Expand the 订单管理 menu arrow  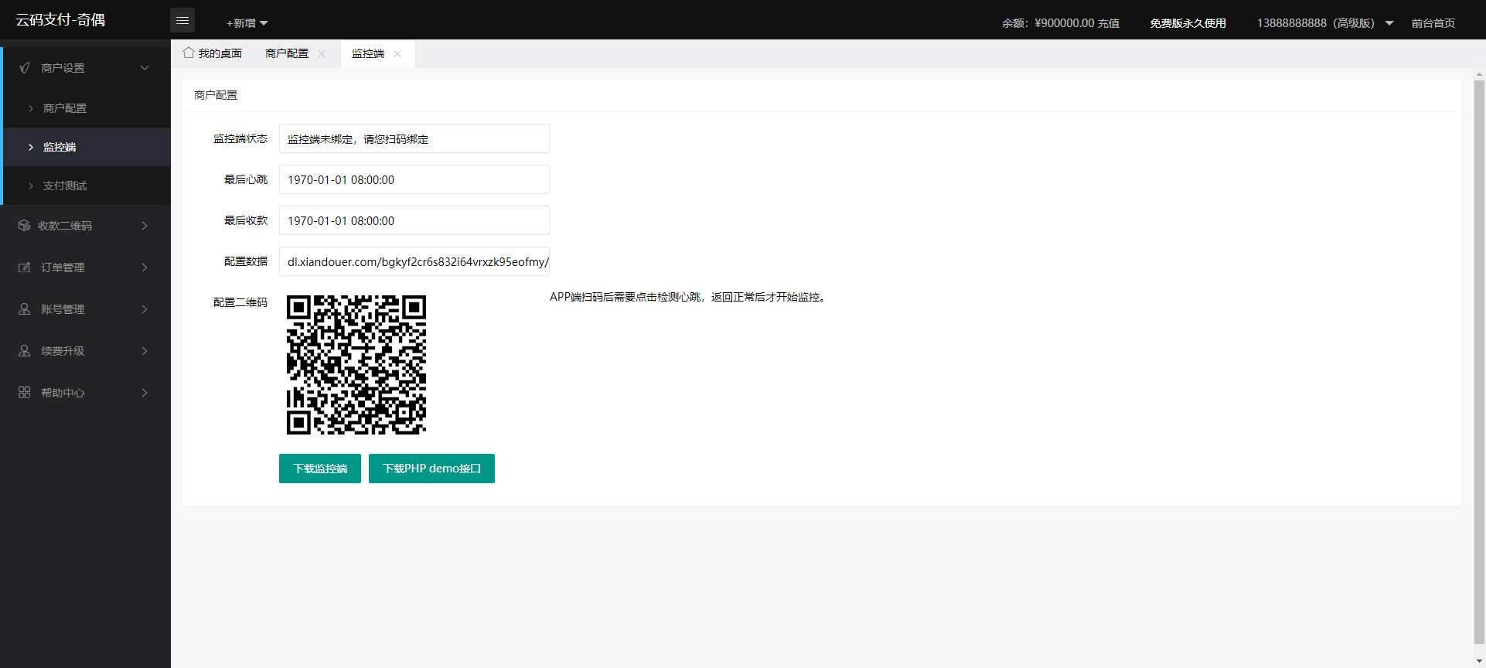point(145,268)
